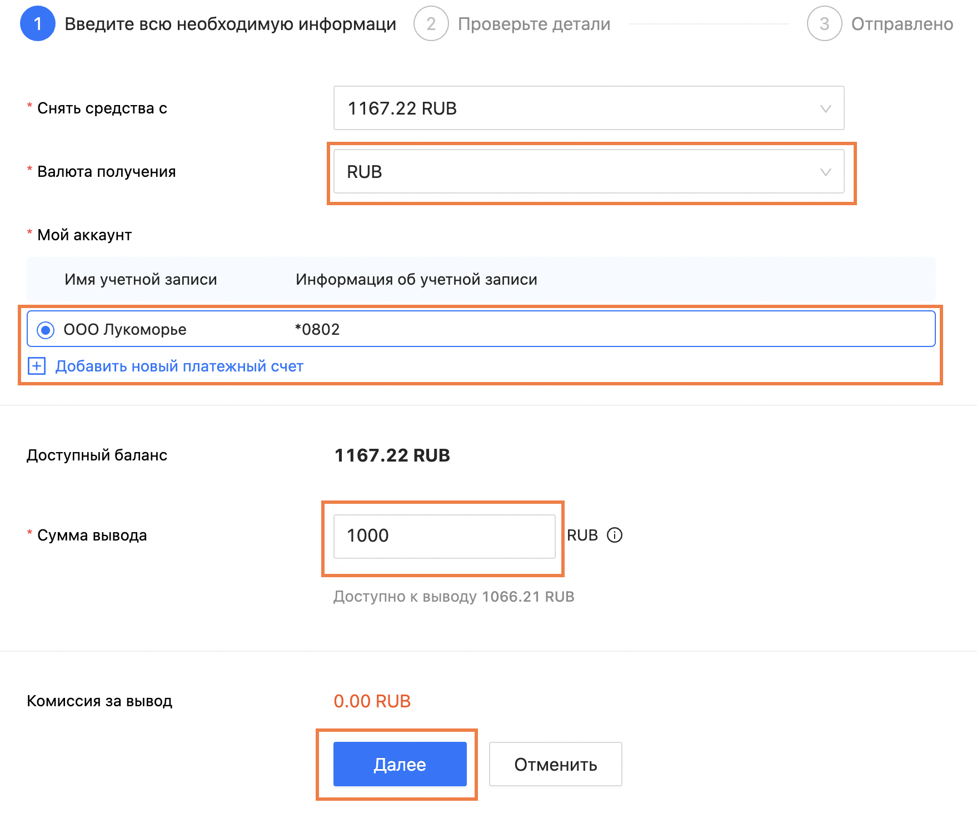This screenshot has width=977, height=813.
Task: Click the Мой аккаунт label
Action: coord(84,235)
